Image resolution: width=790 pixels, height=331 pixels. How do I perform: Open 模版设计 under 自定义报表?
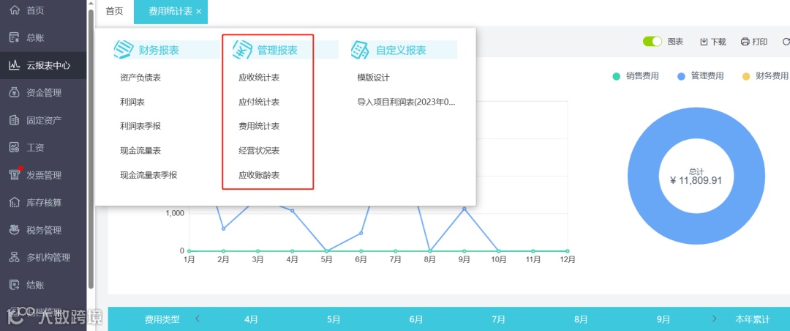pyautogui.click(x=373, y=78)
